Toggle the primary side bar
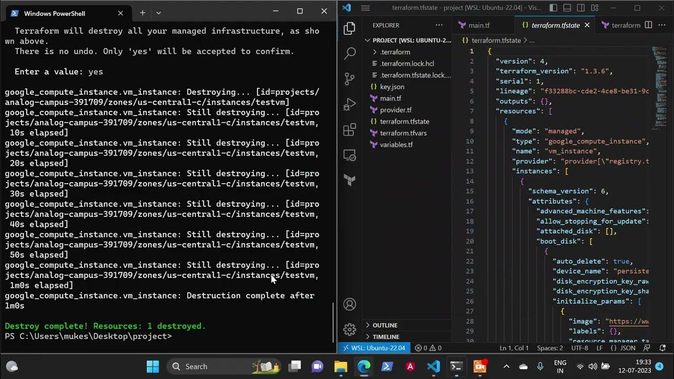Screen dimensions: 674x379 click(553, 8)
